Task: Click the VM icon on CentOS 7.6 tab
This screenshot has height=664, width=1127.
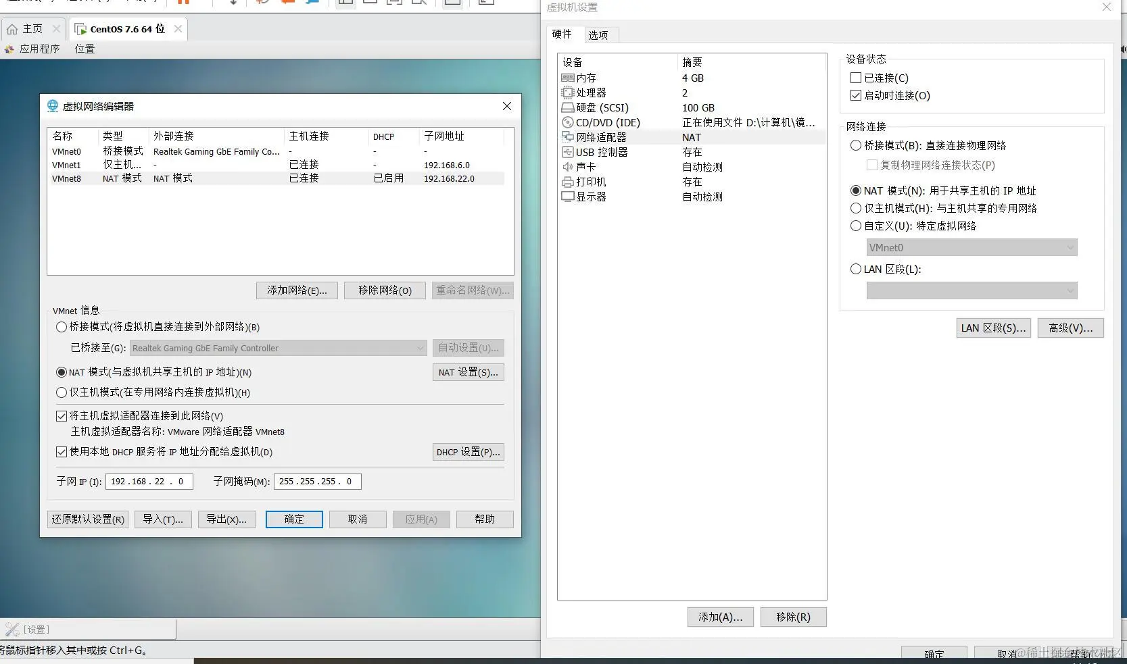Action: (80, 29)
